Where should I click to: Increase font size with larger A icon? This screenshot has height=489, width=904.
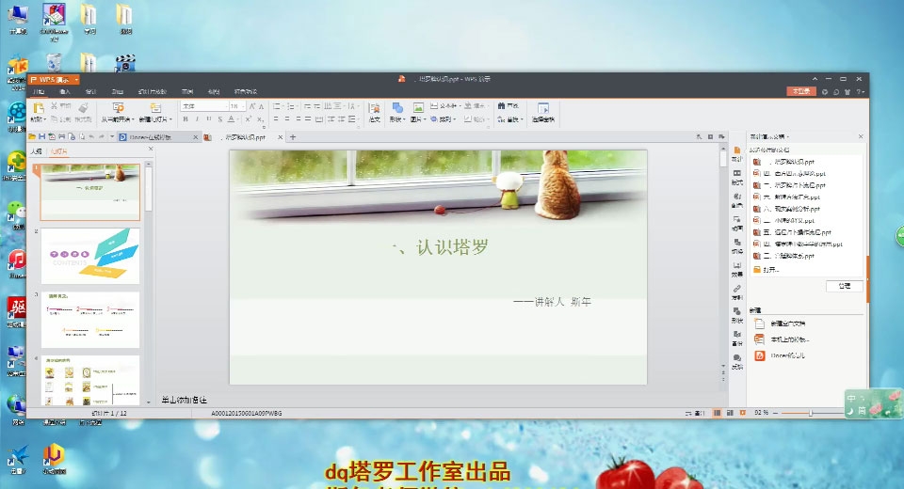point(252,106)
